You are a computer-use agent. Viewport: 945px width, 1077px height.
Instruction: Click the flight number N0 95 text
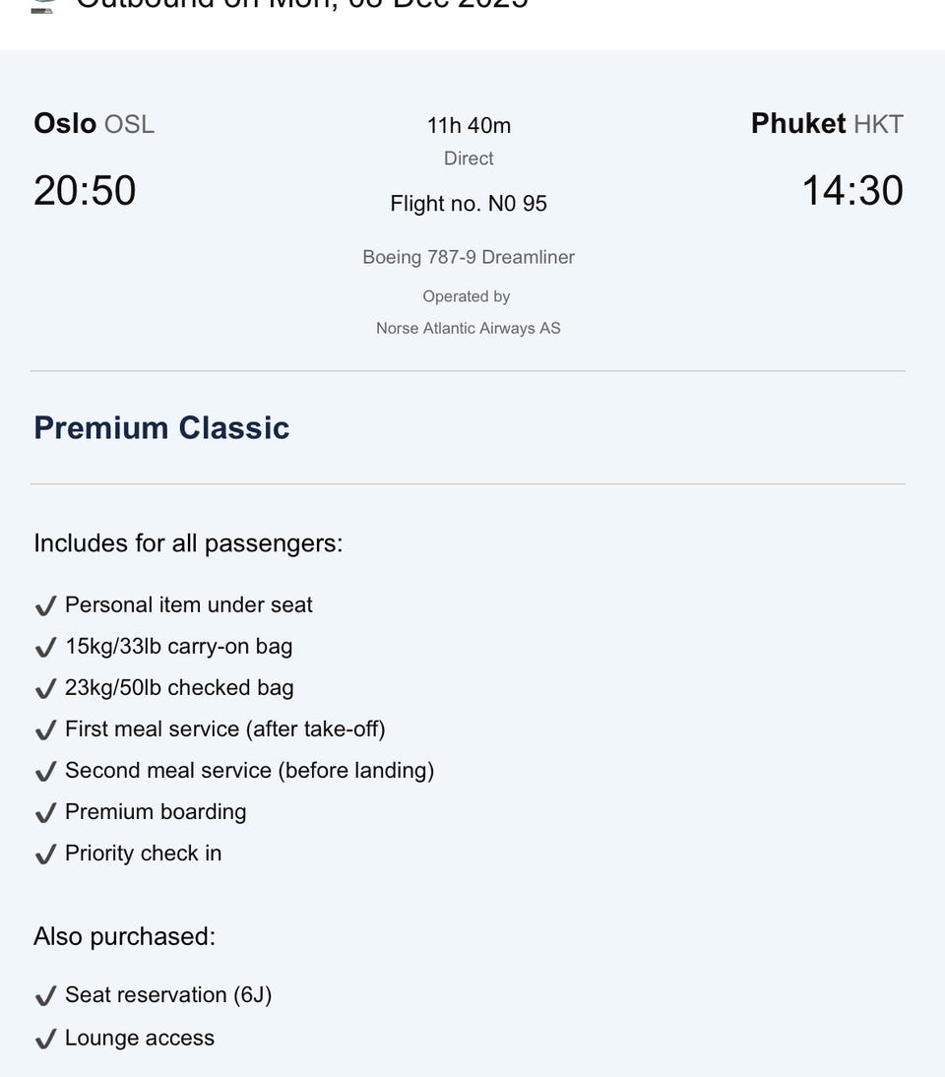pos(469,204)
